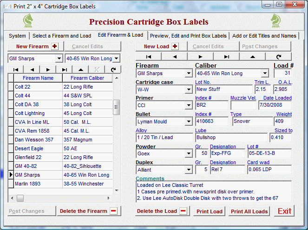Click the right knight logo in header
The width and height of the screenshot is (308, 230).
275,20
